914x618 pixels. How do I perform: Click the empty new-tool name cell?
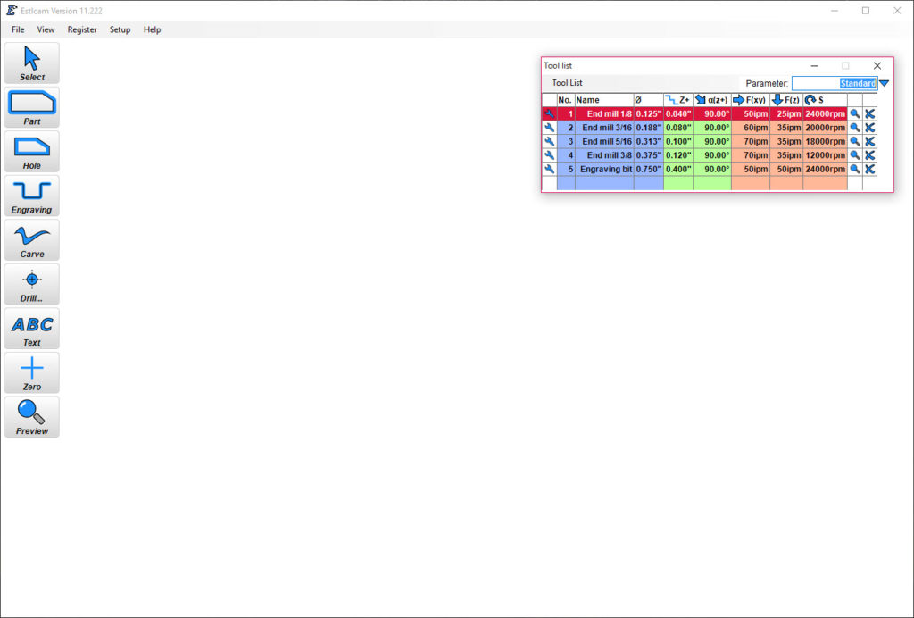tap(604, 183)
